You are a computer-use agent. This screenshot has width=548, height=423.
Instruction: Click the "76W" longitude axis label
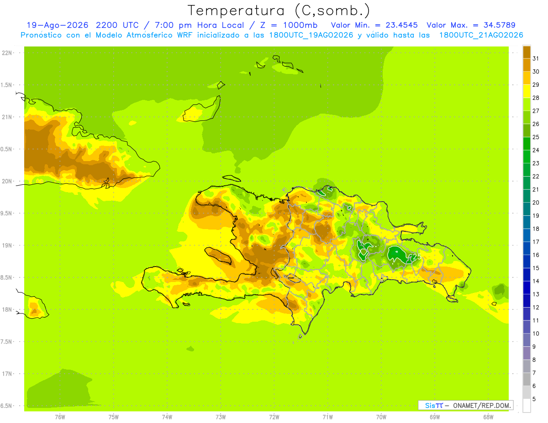click(x=60, y=417)
